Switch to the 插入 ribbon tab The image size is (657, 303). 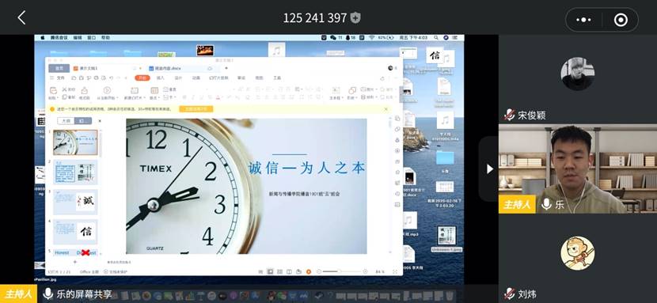pos(160,78)
